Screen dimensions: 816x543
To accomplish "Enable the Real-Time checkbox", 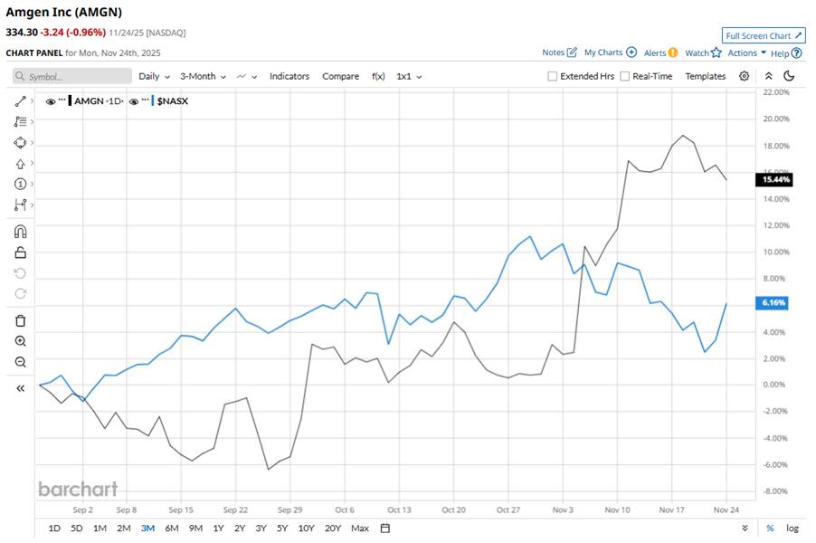I will 624,77.
